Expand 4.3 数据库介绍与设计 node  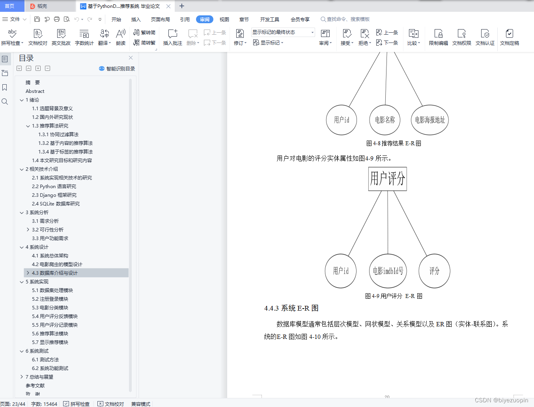click(x=28, y=273)
